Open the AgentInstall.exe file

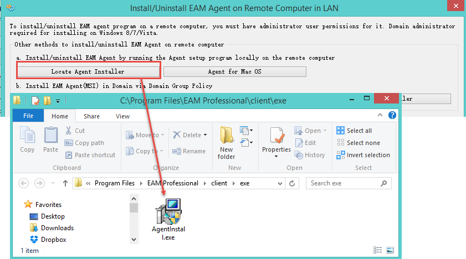(168, 219)
